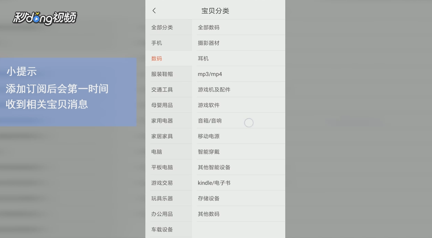Select the 车载设备 category
Image resolution: width=432 pixels, height=238 pixels.
pos(161,229)
